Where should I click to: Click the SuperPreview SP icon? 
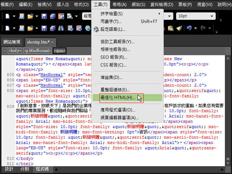point(61,16)
